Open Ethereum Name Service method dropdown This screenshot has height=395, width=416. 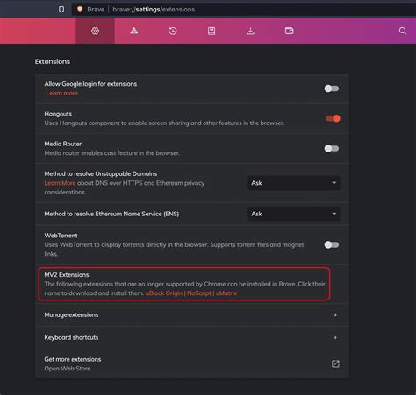pos(294,214)
